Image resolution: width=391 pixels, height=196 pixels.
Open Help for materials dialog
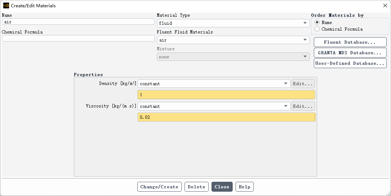(x=244, y=187)
